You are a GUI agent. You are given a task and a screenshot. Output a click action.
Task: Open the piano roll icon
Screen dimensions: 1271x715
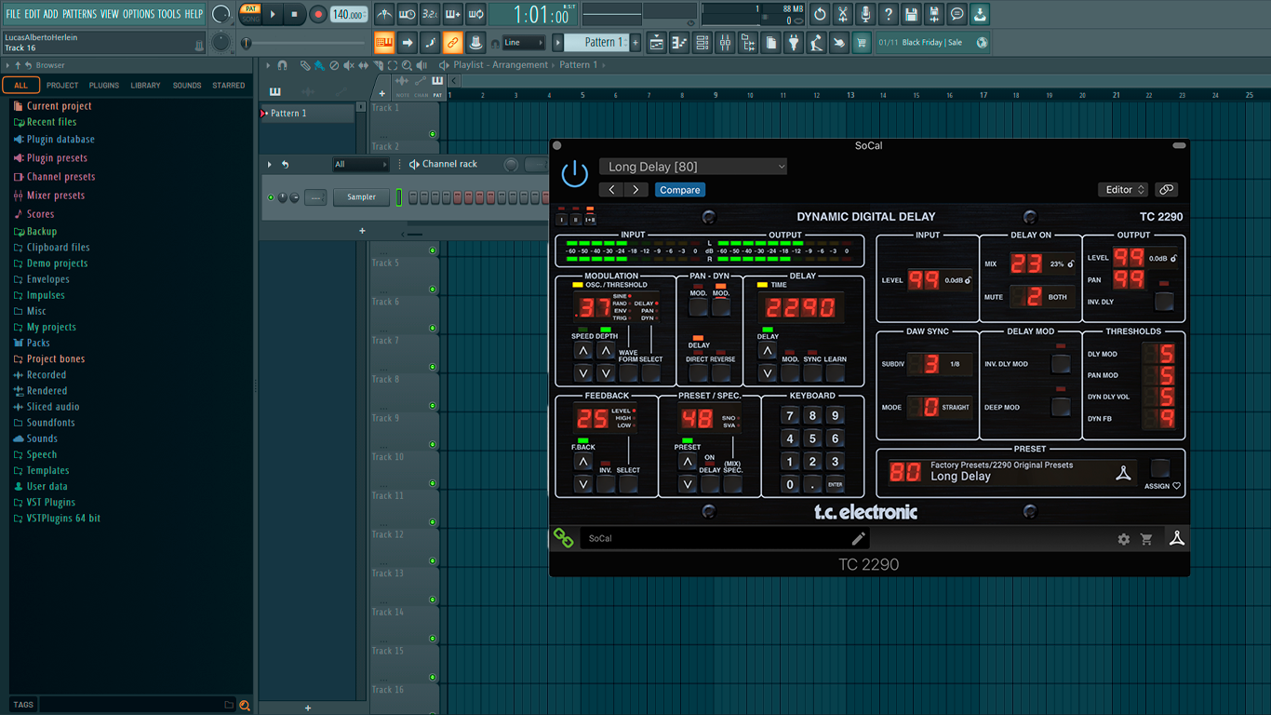click(x=679, y=43)
